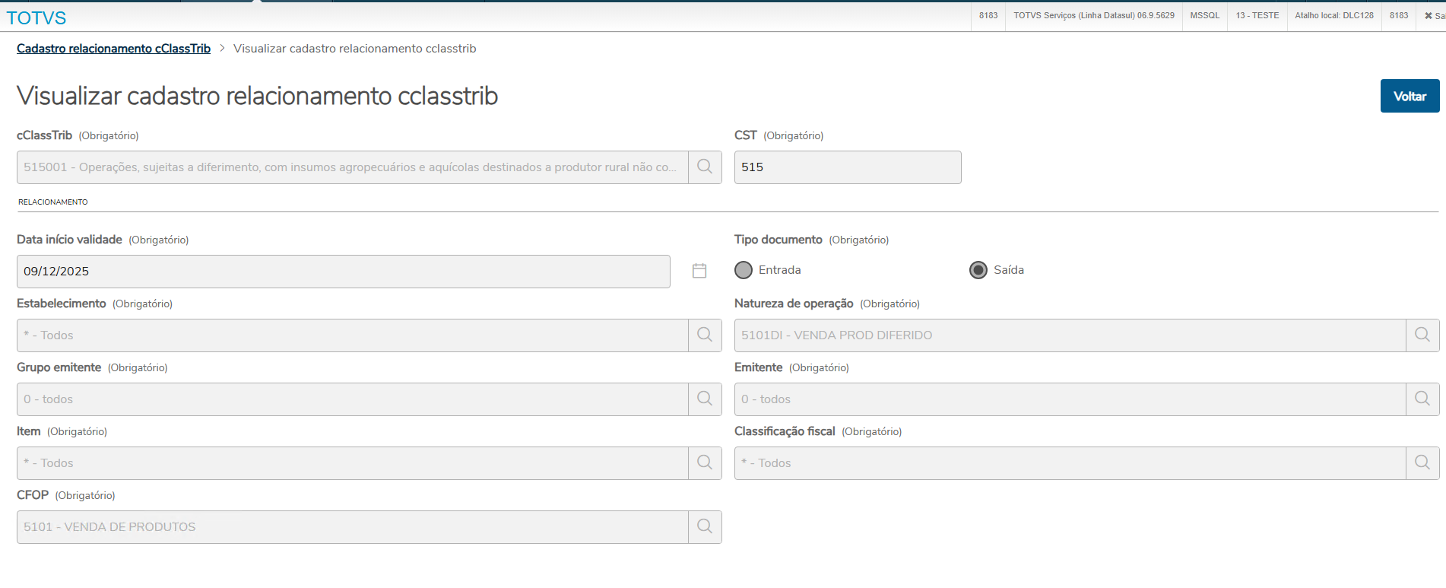Open the Item lookup search icon
Viewport: 1446px width, 588px height.
click(705, 463)
